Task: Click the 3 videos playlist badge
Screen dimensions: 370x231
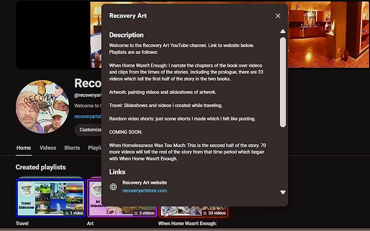Action: pos(144,213)
